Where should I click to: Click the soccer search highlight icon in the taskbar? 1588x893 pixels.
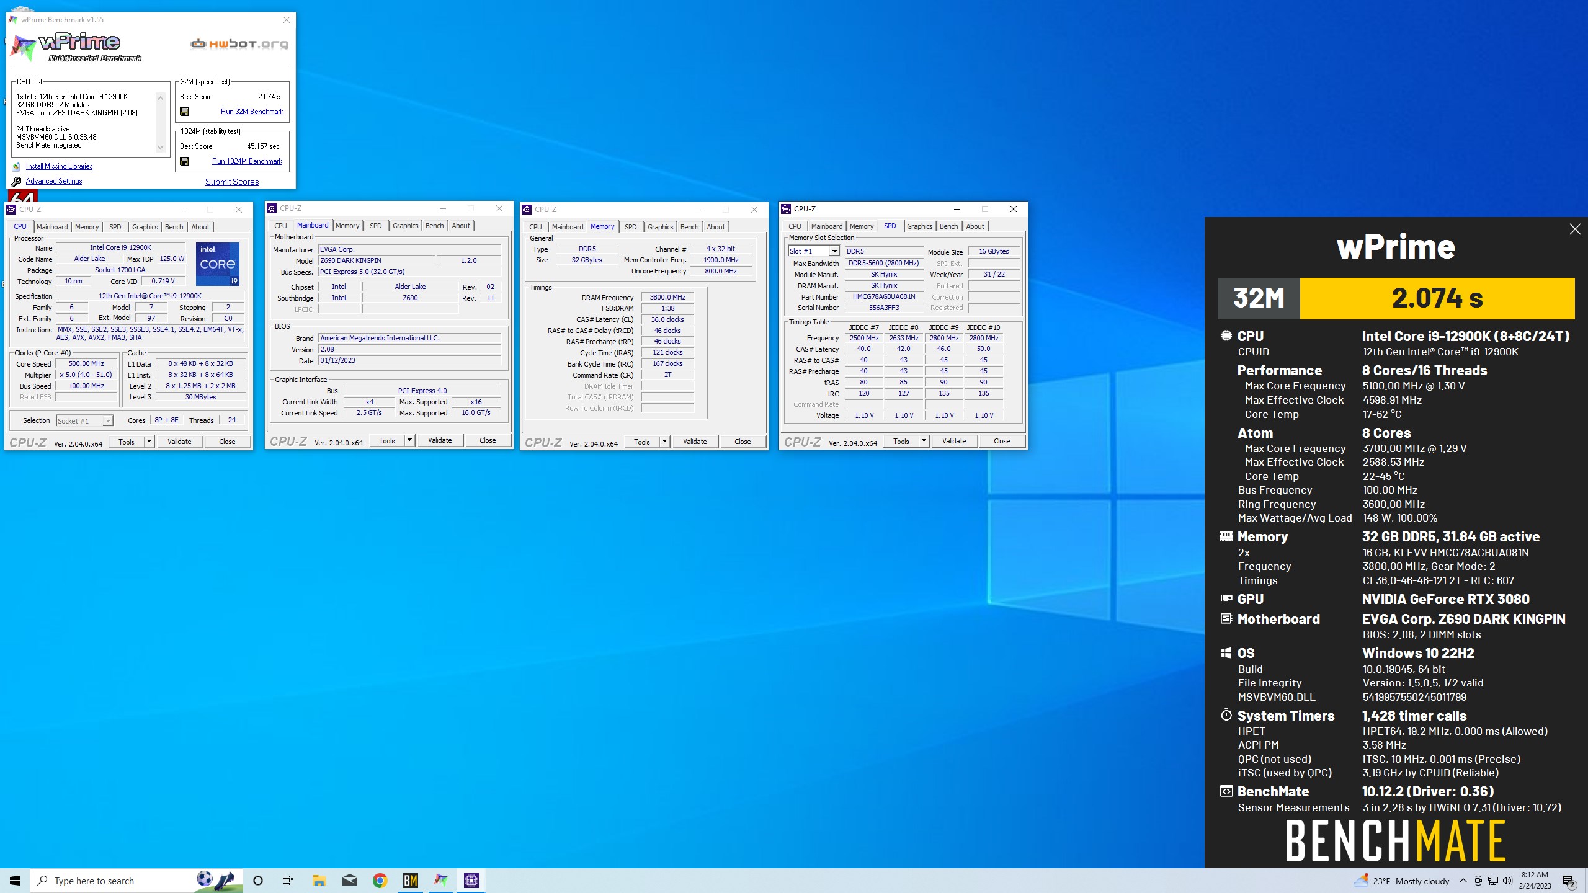pos(216,880)
